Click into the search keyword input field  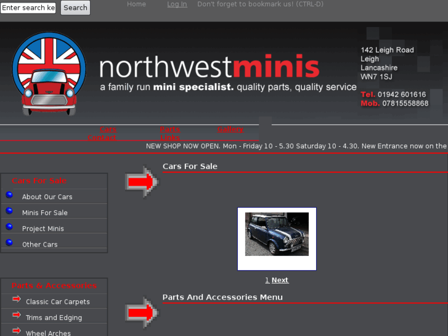coord(28,7)
